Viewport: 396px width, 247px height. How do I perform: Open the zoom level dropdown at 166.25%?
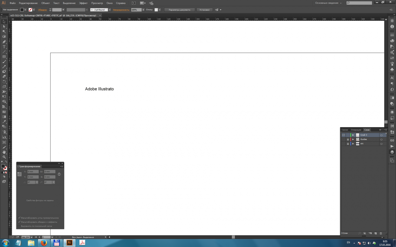point(31,237)
